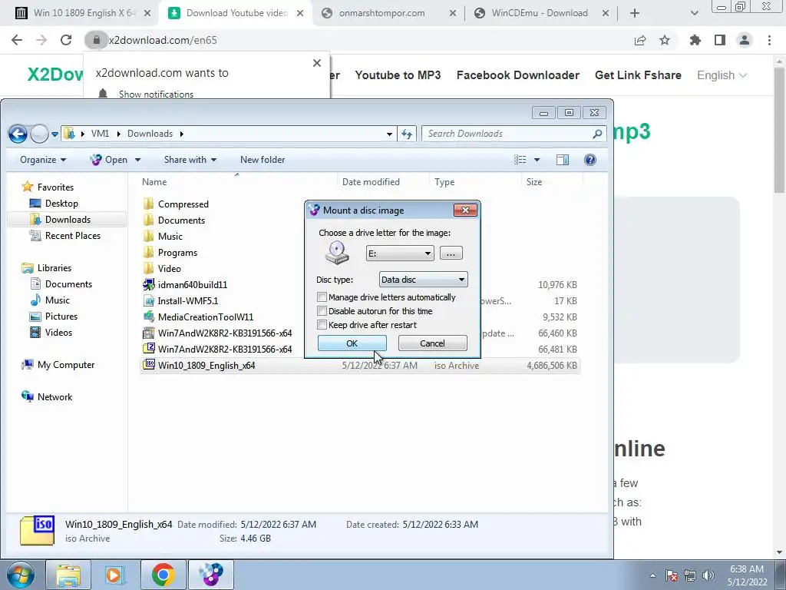The image size is (786, 590).
Task: Bookmark this page with the star icon
Action: 665,40
